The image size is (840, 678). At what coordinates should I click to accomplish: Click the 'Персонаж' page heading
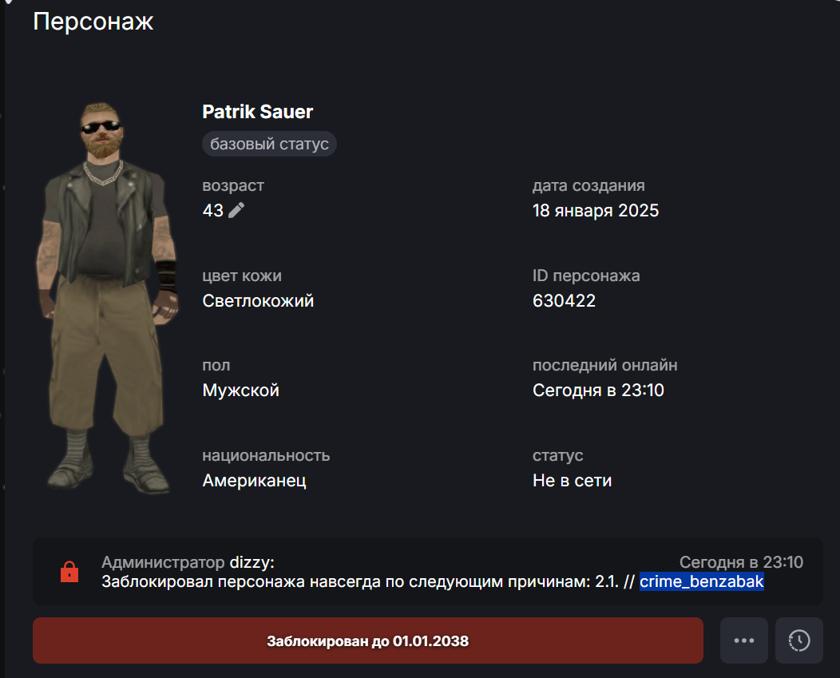[x=93, y=22]
